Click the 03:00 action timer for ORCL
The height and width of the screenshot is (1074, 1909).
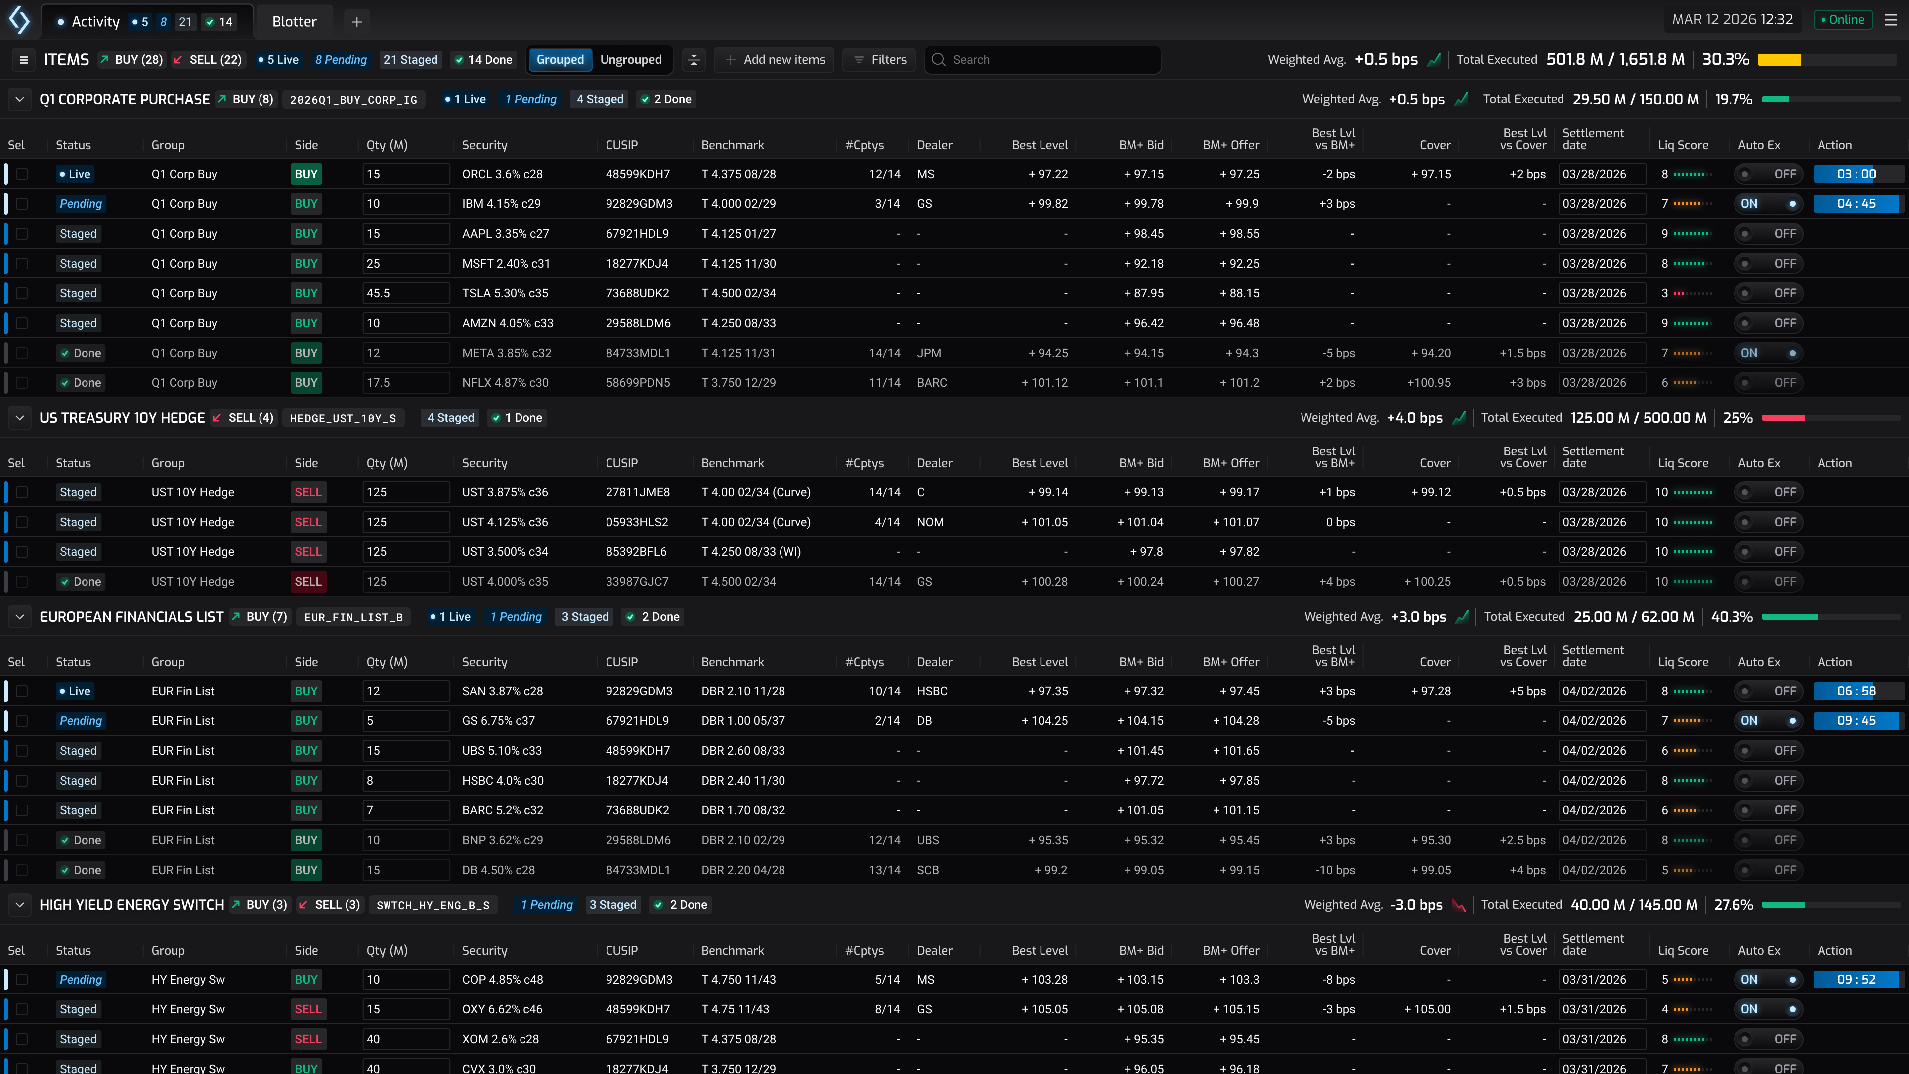1856,174
